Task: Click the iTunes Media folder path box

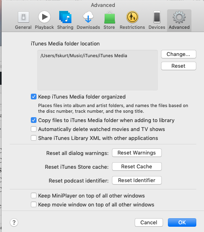Action: [x=97, y=70]
